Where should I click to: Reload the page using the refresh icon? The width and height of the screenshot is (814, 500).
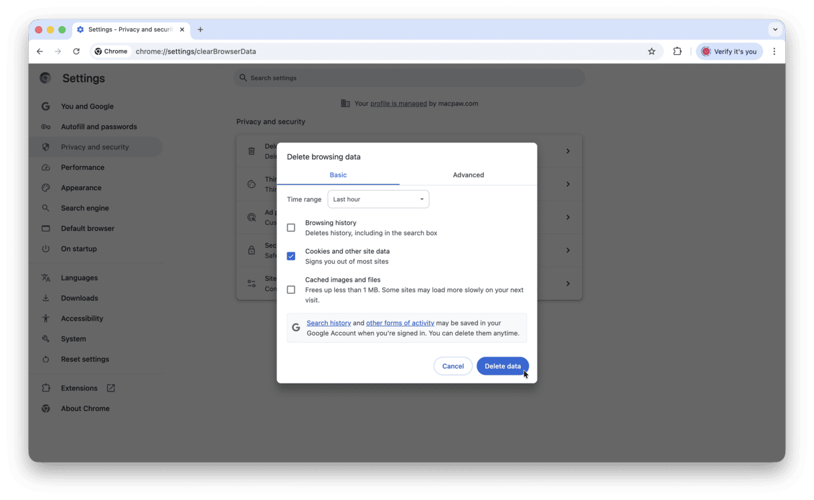point(76,51)
